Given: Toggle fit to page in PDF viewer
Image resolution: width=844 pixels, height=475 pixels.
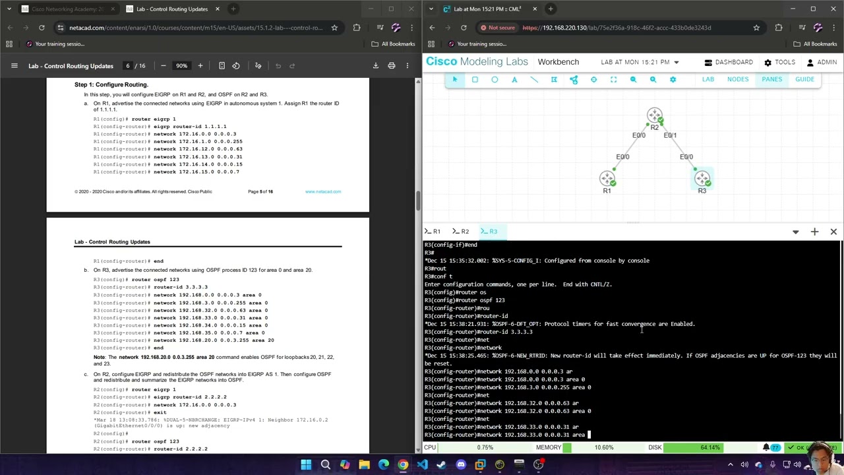Looking at the screenshot, I should 222,65.
